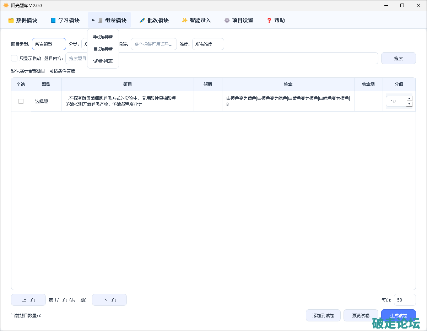427x331 pixels.
Task: Click the yellow folder 数据模块 icon
Action: coord(11,21)
